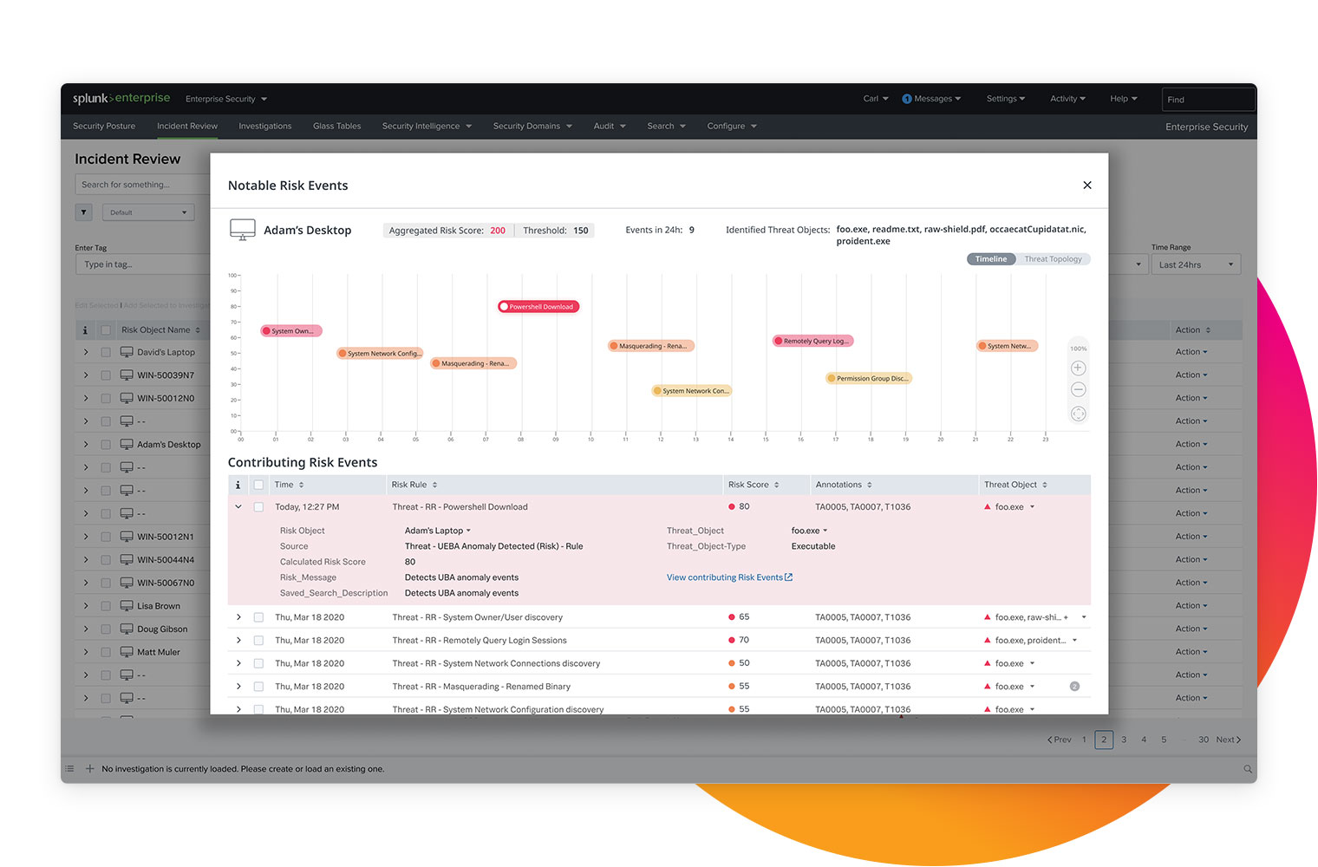1318x867 pixels.
Task: Click the Messages notification badge icon
Action: pyautogui.click(x=907, y=99)
